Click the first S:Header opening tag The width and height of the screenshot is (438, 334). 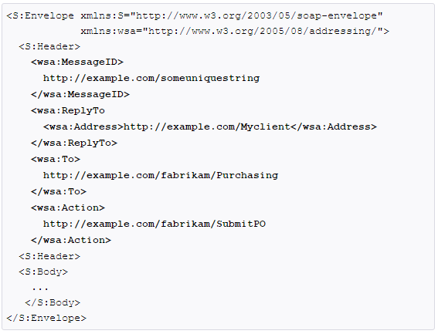(x=49, y=46)
